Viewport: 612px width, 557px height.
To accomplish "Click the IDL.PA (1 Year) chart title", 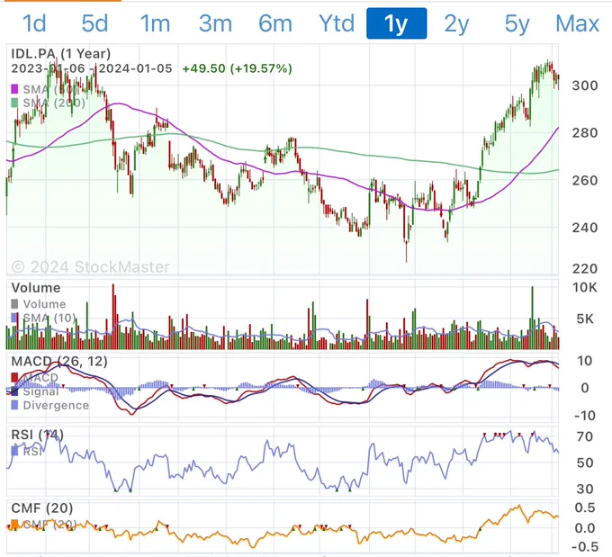I will point(61,53).
